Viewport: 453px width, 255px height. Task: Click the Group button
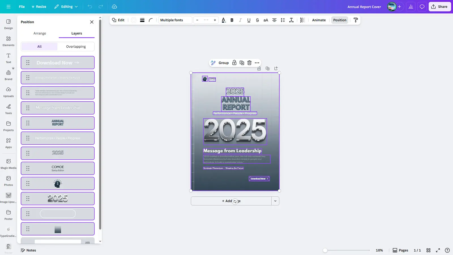pos(223,63)
